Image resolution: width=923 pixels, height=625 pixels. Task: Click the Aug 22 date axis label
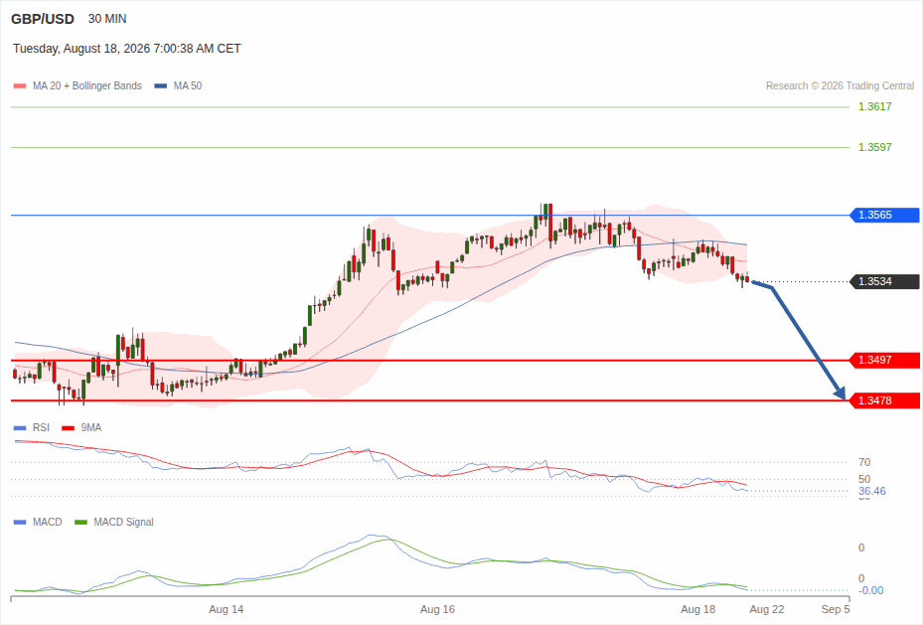(x=766, y=609)
